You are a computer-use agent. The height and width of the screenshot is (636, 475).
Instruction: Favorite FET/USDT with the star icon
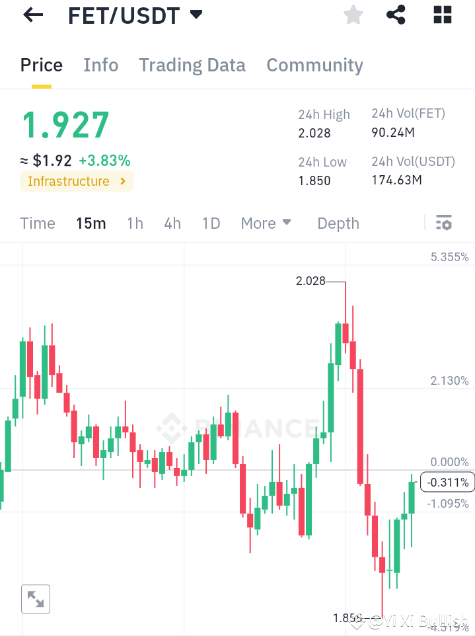coord(353,15)
